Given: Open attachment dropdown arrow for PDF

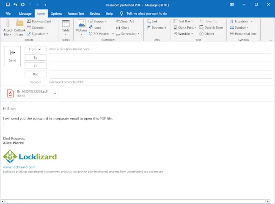Looking at the screenshot, I should (55, 93).
